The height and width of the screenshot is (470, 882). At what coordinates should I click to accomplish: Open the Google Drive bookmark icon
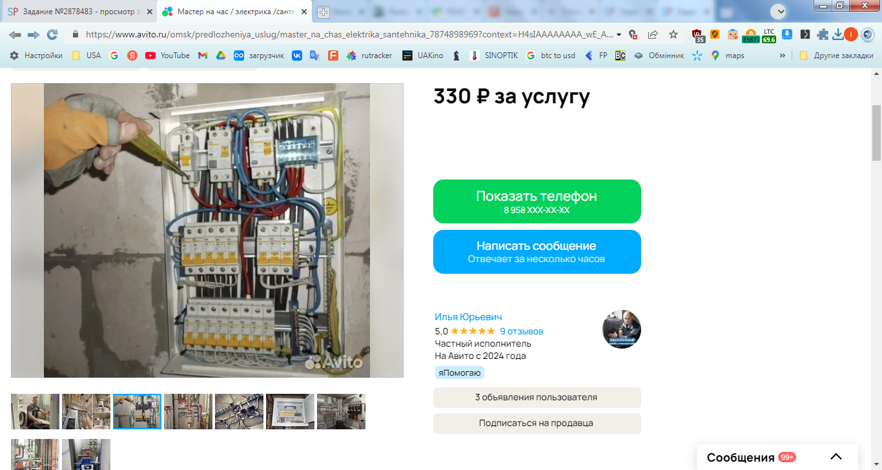(x=220, y=56)
